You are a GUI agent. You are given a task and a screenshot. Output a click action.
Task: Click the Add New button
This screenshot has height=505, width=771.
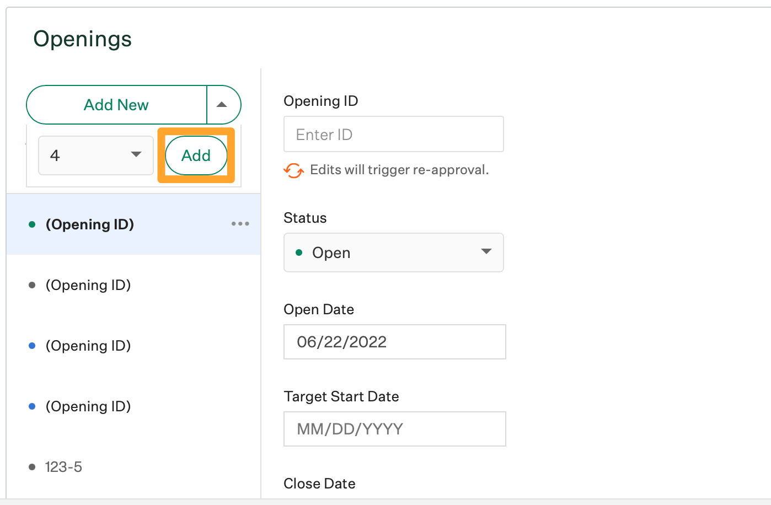pyautogui.click(x=116, y=104)
